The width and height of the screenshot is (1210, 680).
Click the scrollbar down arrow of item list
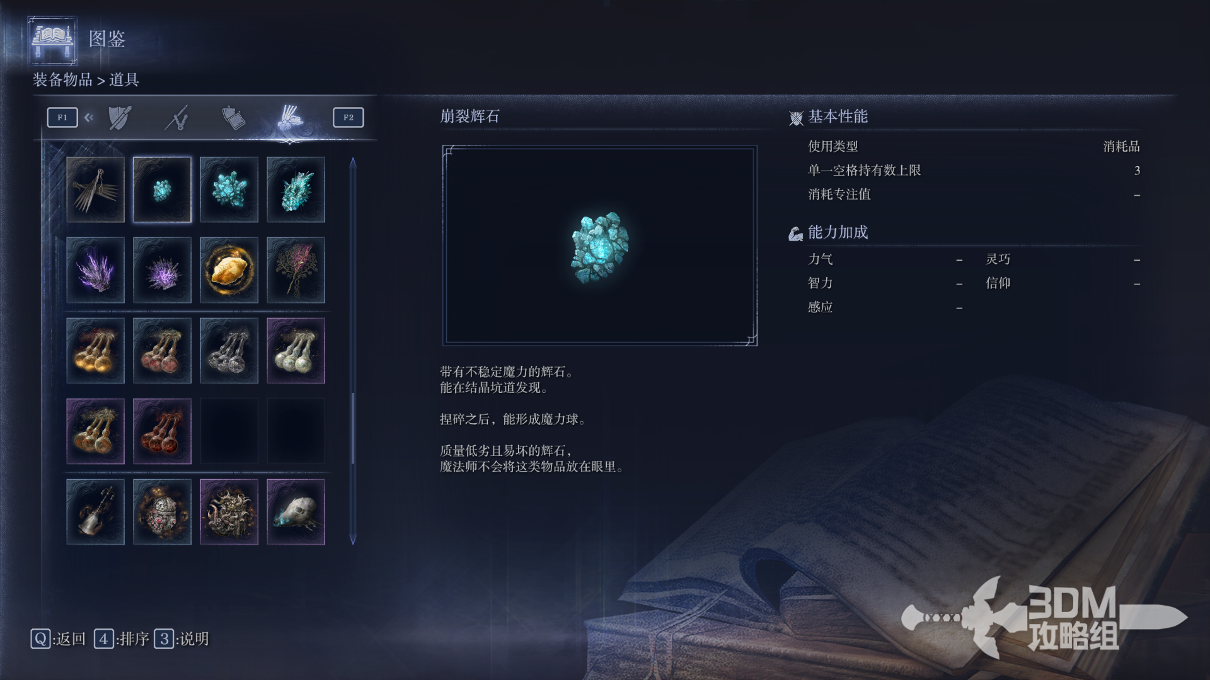coord(353,539)
